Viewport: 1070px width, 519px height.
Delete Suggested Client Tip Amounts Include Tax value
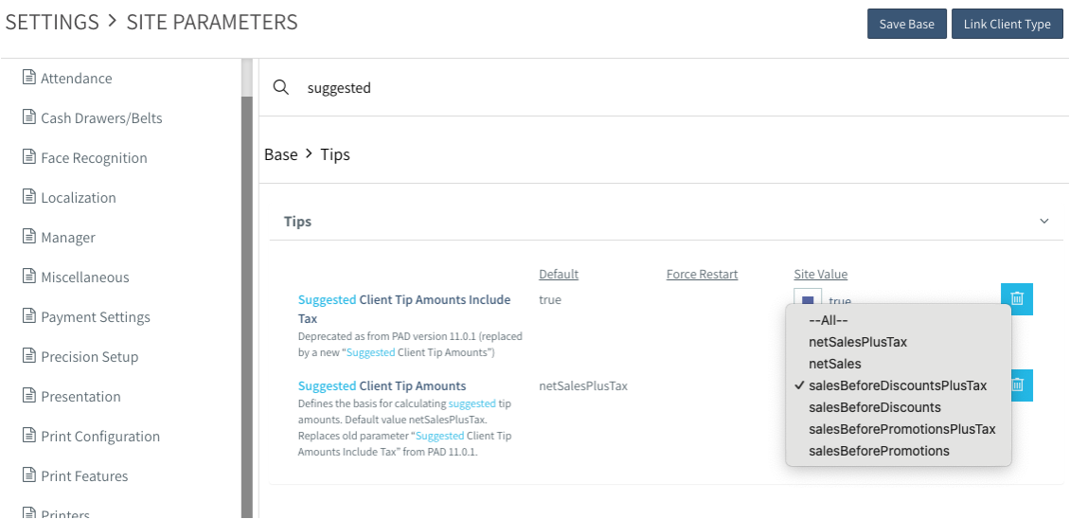pos(1016,299)
